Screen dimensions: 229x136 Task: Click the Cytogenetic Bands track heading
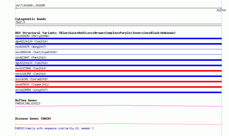tap(31, 19)
